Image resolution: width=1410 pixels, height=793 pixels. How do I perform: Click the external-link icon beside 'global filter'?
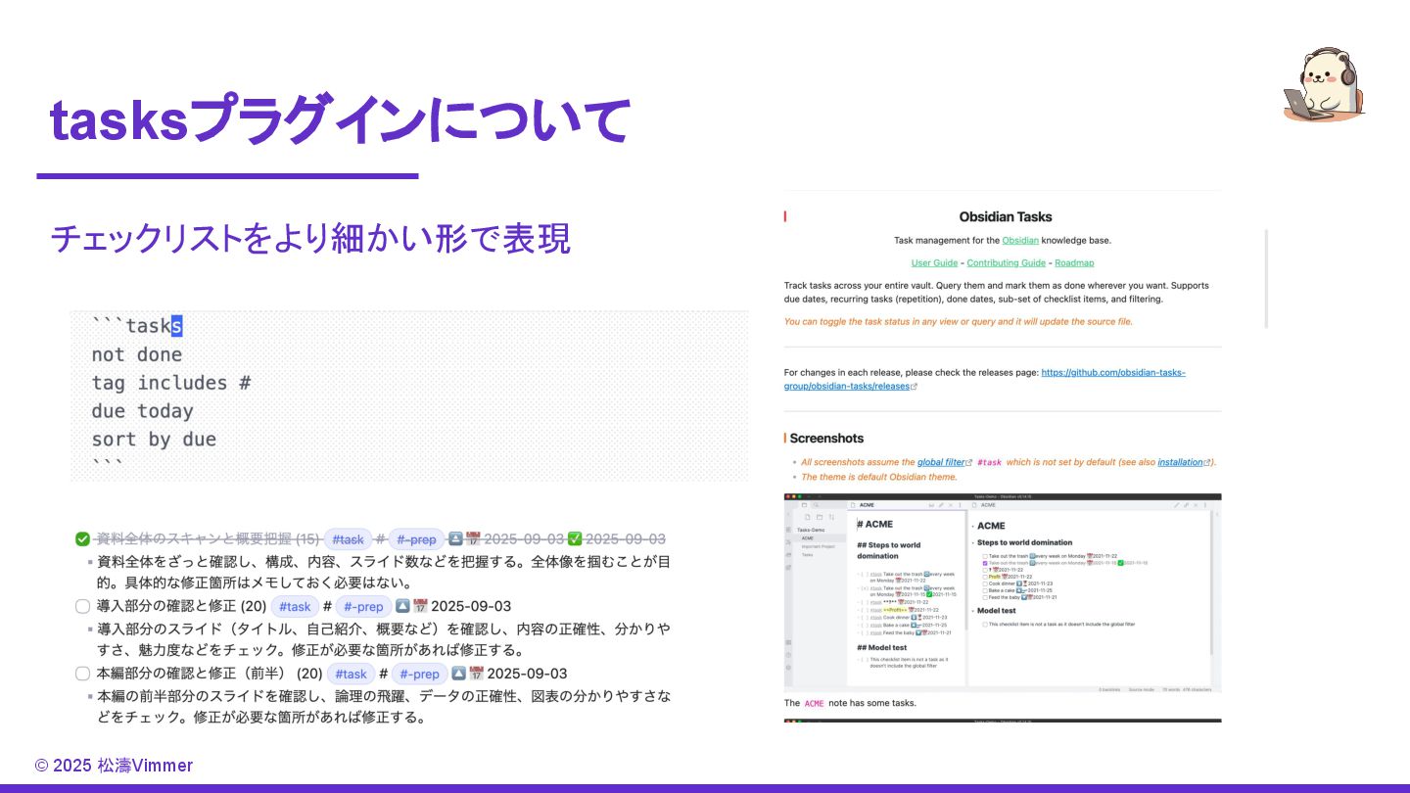[968, 462]
